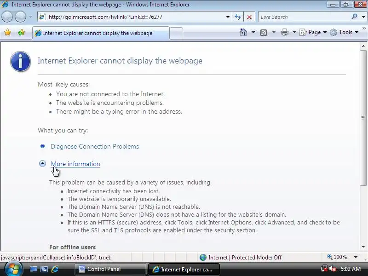Click the page scrollbar up arrow
This screenshot has width=368, height=276.
point(363,46)
